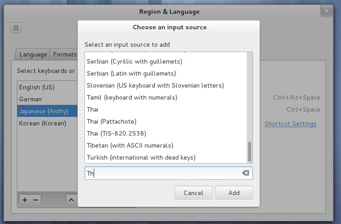Image resolution: width=341 pixels, height=224 pixels.
Task: Open the all-settings grid icon
Action: [x=16, y=28]
